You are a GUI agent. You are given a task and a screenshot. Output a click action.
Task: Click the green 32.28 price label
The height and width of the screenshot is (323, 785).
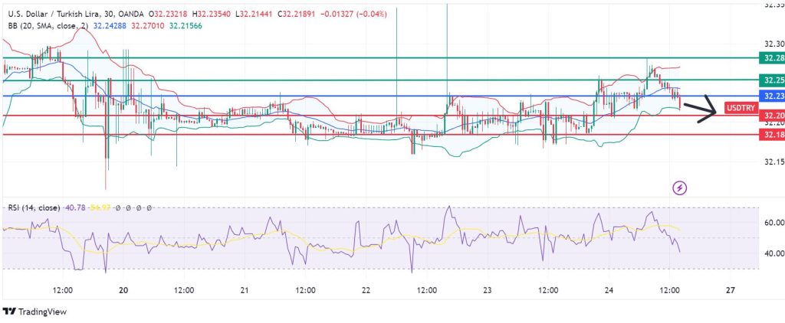click(772, 58)
